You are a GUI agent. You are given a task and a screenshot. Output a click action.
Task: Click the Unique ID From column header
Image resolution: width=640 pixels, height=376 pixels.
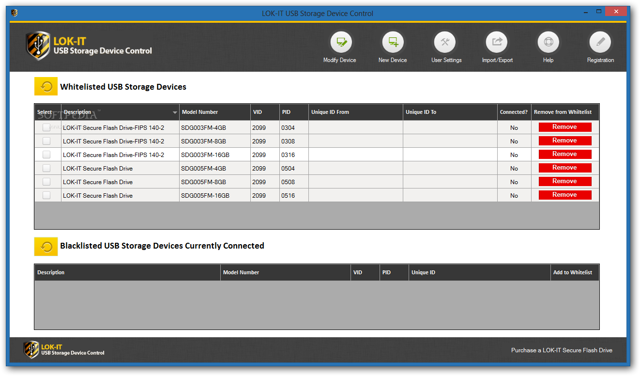pyautogui.click(x=356, y=112)
